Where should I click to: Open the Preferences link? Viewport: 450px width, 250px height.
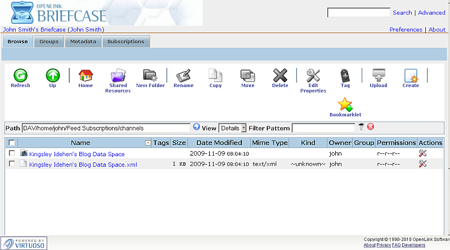[406, 30]
